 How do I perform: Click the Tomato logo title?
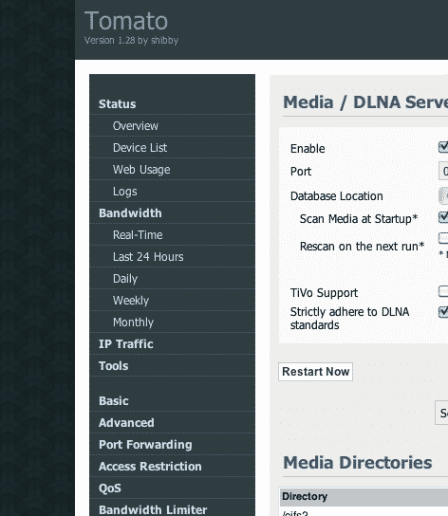tap(126, 21)
